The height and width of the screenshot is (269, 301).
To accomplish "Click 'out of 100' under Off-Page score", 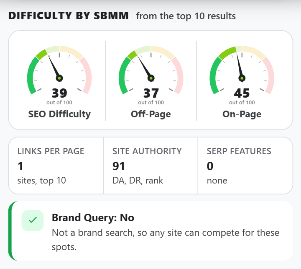I will (x=151, y=103).
